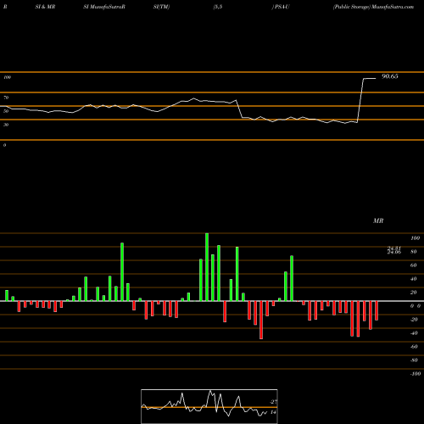Click the lowest red MR histogram bar
The width and height of the screenshot is (424, 424).
[261, 320]
